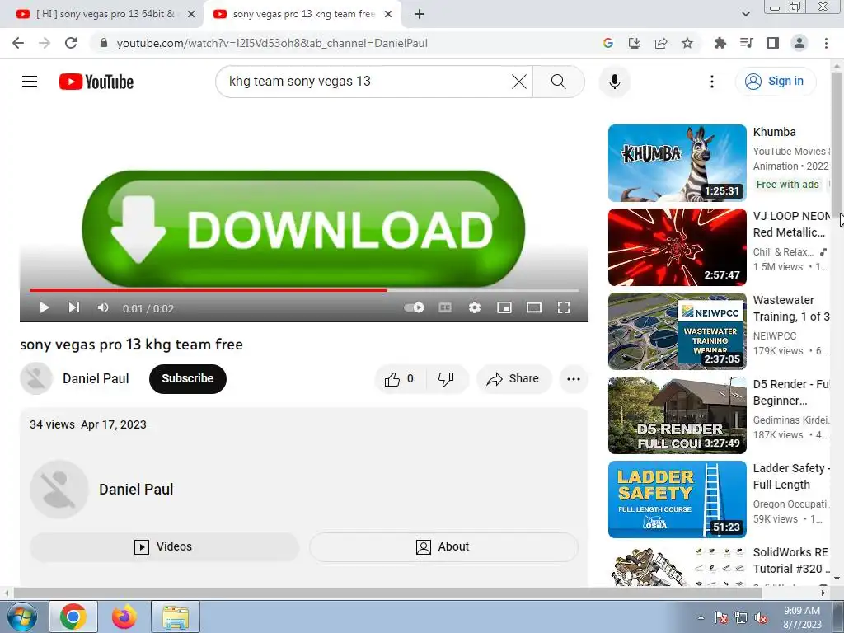Click the address bar URL
The image size is (844, 633).
(x=272, y=43)
